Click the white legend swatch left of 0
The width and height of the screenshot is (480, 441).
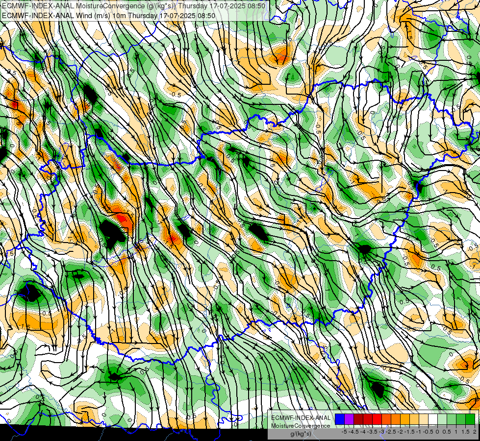433,419
